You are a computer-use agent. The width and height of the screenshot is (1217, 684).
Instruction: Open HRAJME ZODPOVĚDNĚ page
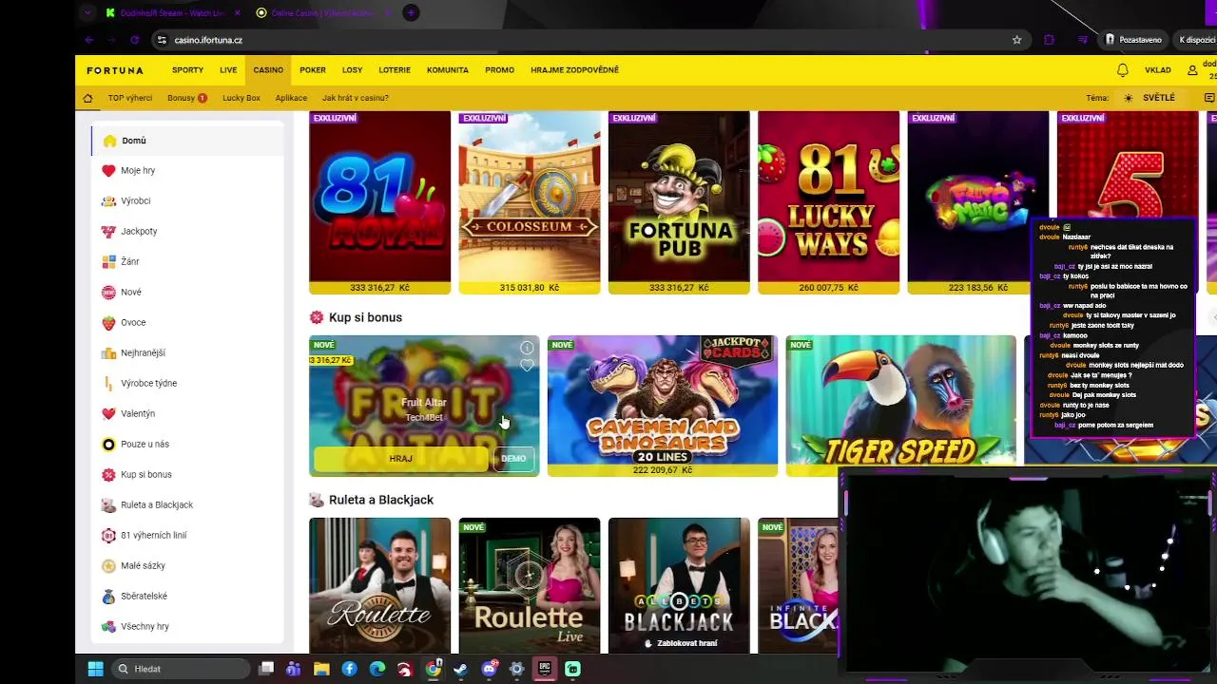tap(574, 70)
